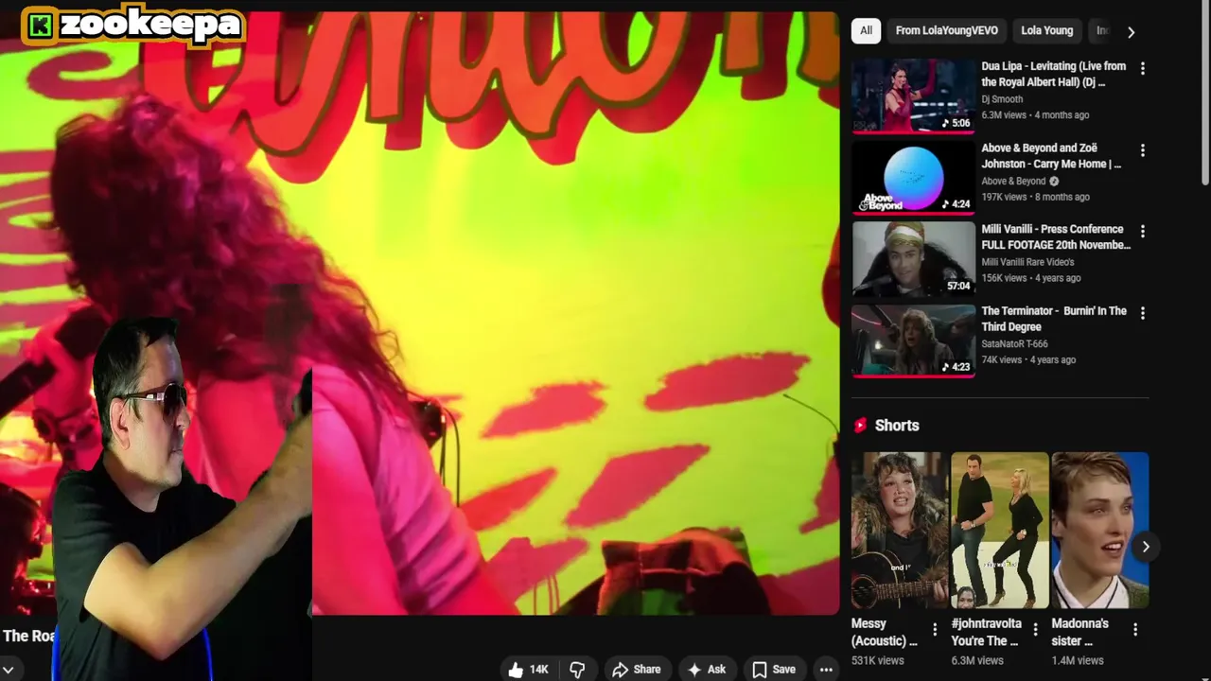
Task: Click the zookeepa Kick logo overlay
Action: [132, 25]
